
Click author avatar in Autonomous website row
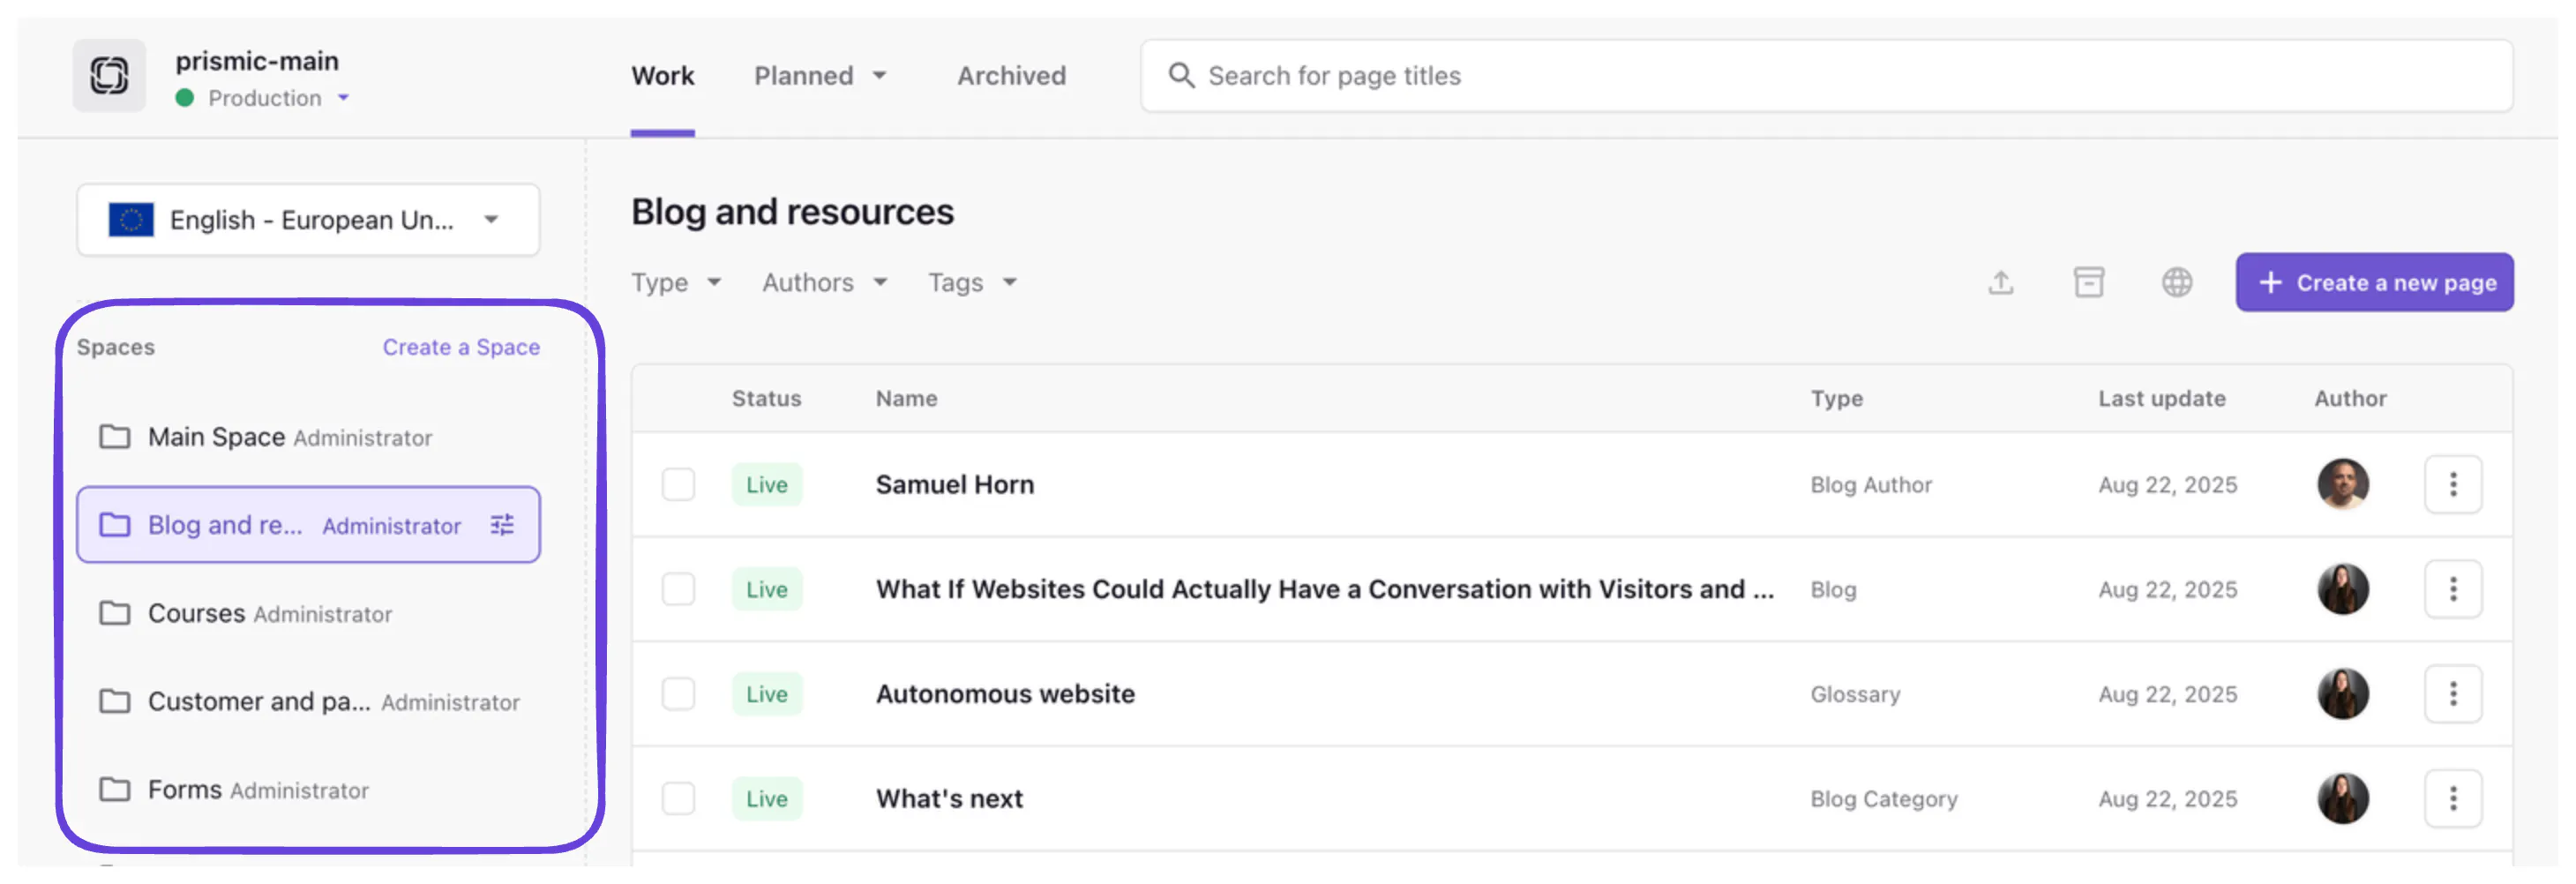(x=2342, y=694)
